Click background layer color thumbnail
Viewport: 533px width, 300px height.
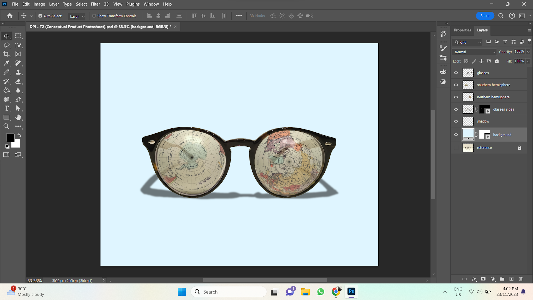click(468, 135)
